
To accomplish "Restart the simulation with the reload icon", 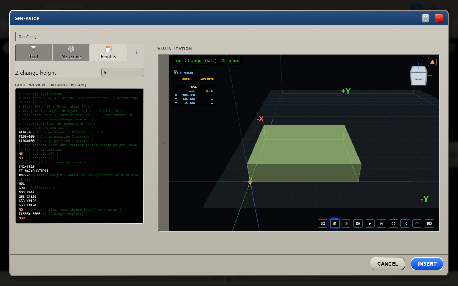I will [394, 223].
